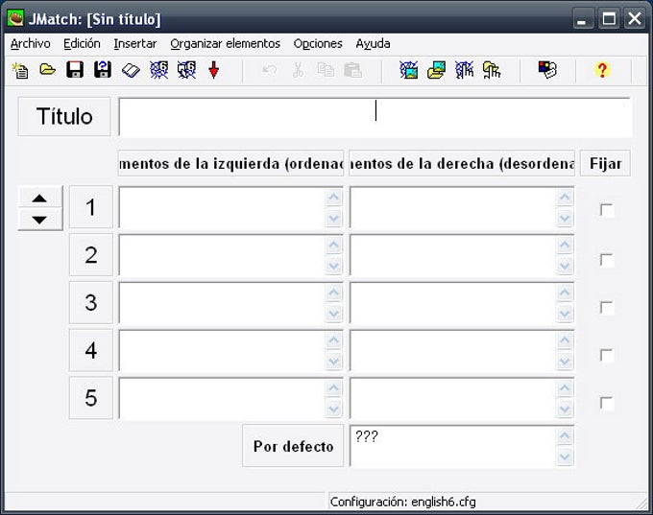Insert picture from local file icon
The image size is (653, 515).
[x=436, y=70]
